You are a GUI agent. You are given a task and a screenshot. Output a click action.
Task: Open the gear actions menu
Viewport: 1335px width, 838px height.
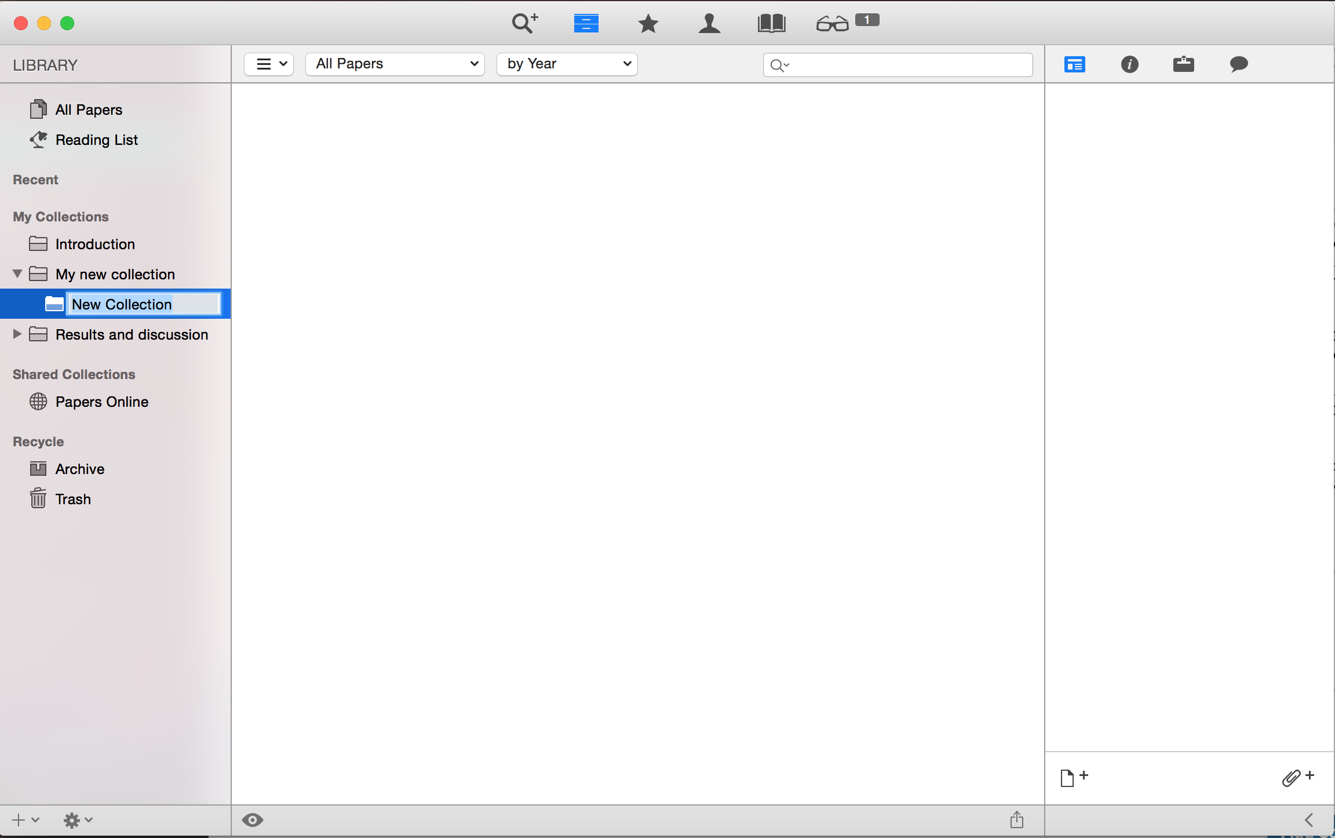tap(78, 820)
